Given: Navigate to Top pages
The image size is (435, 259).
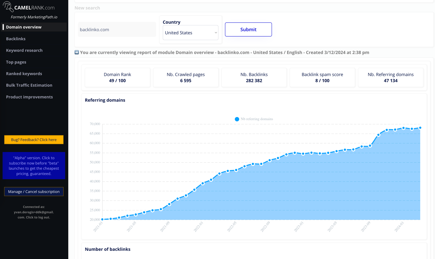Looking at the screenshot, I should pyautogui.click(x=16, y=62).
